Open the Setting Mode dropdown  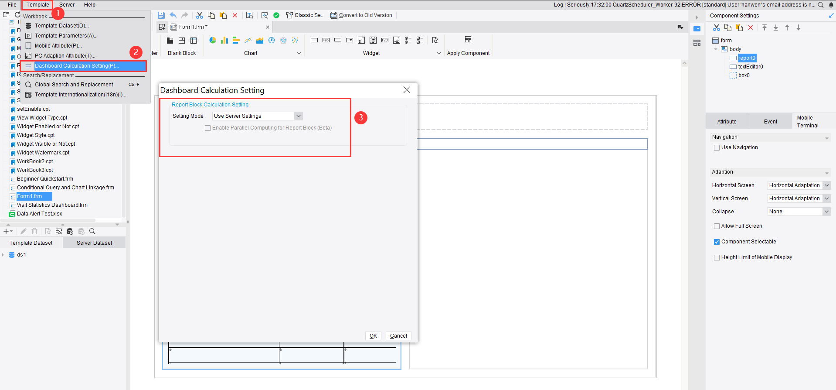coord(257,116)
